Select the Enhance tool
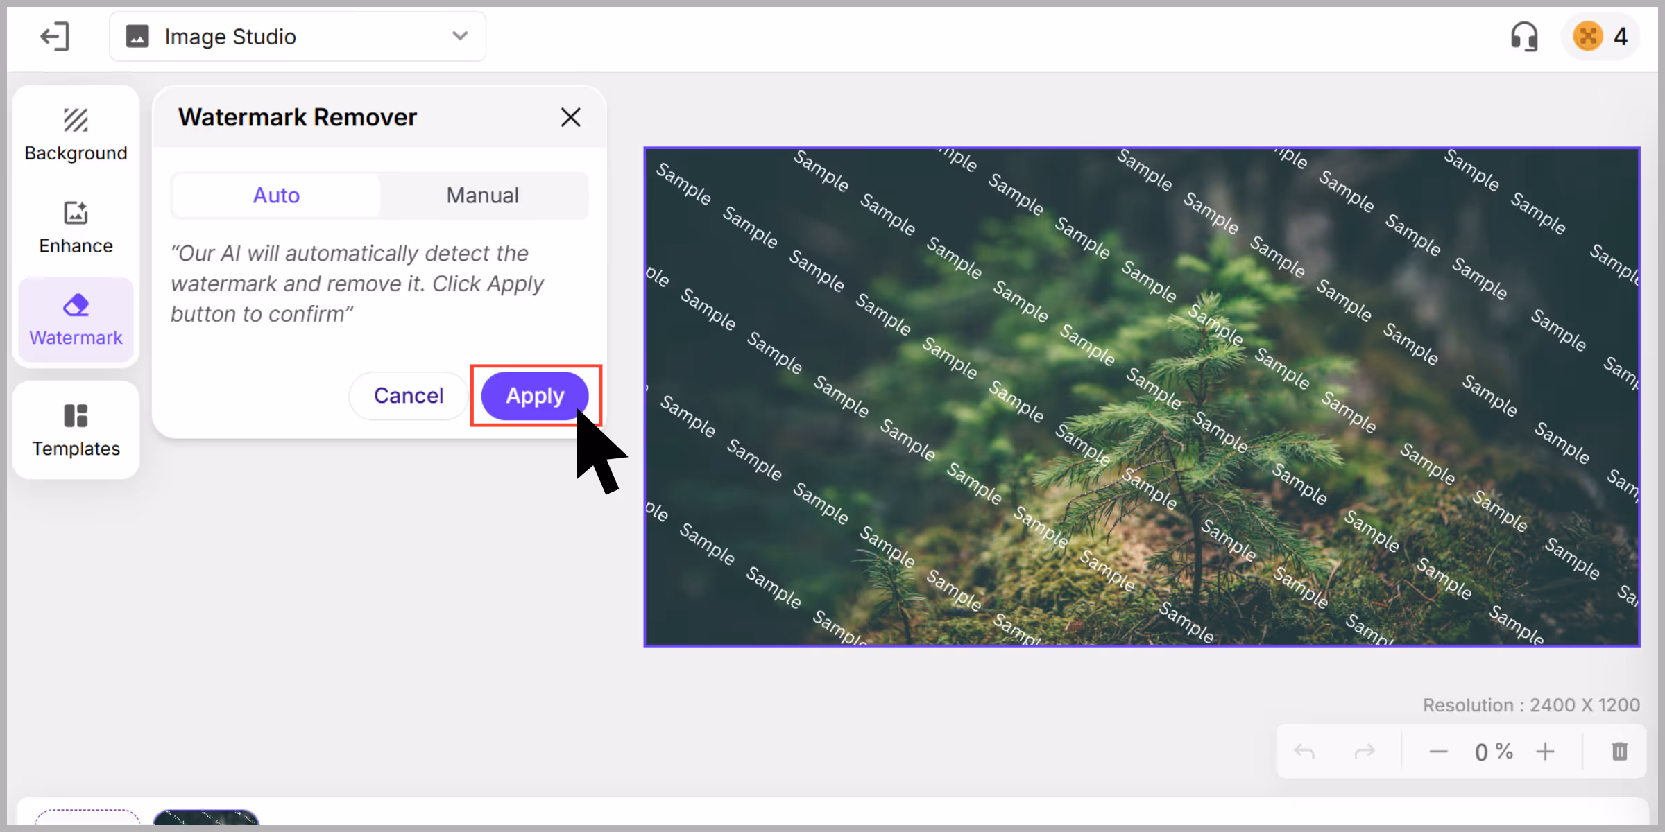This screenshot has width=1665, height=832. pyautogui.click(x=76, y=227)
